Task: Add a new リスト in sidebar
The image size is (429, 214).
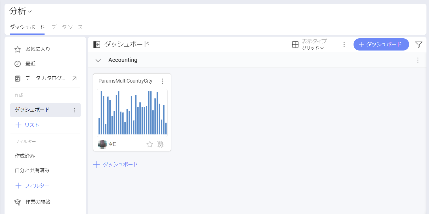Action: (x=28, y=125)
